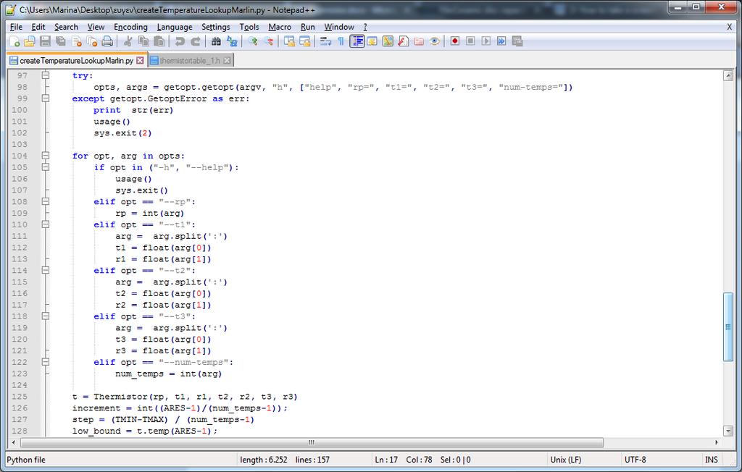Collapse the if block at line 105
The image size is (742, 472).
46,167
